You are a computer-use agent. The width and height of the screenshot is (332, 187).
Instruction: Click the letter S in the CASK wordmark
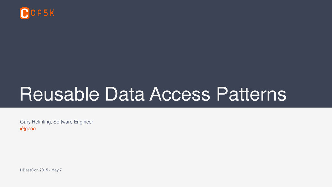pos(46,13)
